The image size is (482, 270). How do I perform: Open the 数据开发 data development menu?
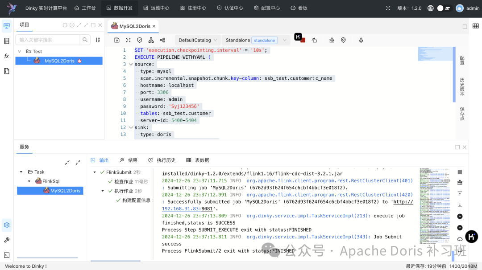120,8
